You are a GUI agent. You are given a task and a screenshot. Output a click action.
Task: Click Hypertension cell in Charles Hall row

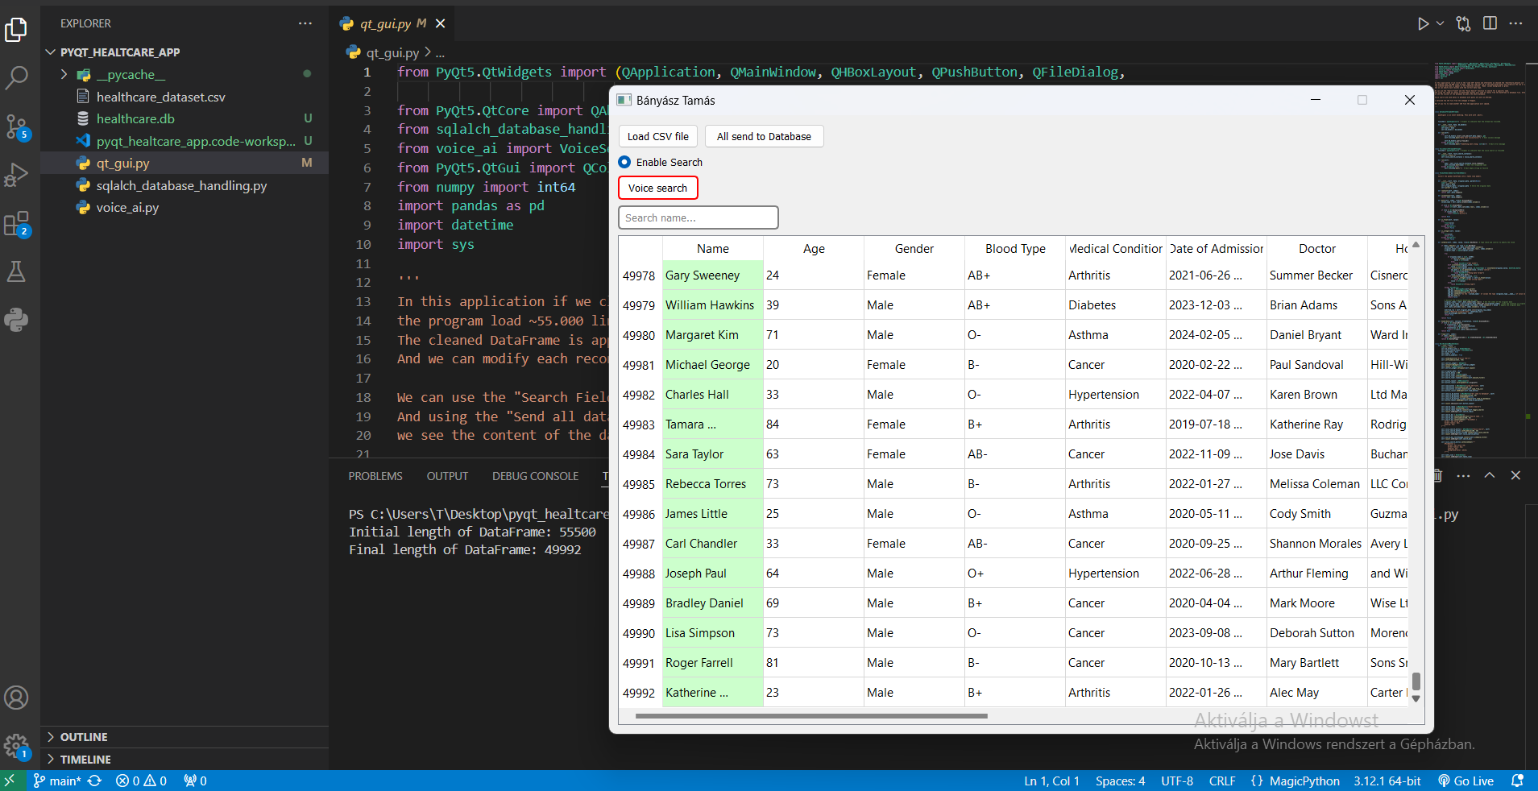[1116, 395]
